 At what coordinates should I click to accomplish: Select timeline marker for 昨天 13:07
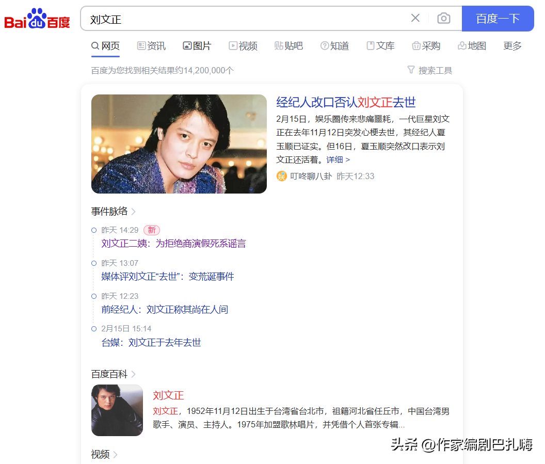coord(94,263)
